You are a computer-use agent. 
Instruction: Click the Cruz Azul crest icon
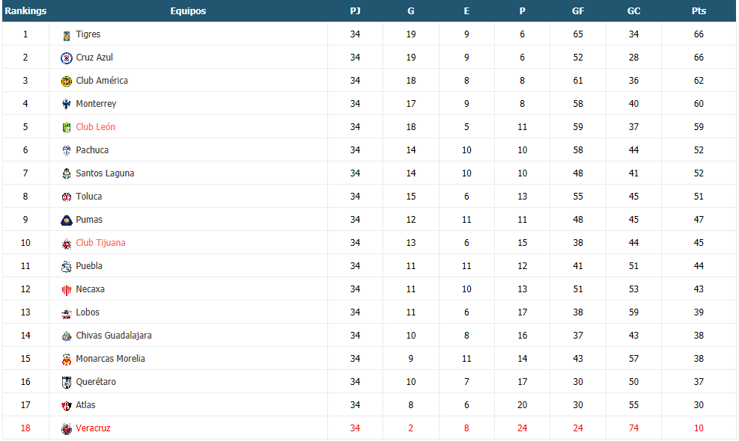[x=67, y=58]
